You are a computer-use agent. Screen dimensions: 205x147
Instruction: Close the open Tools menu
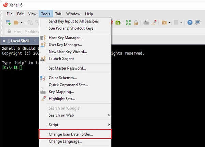pyautogui.click(x=46, y=14)
